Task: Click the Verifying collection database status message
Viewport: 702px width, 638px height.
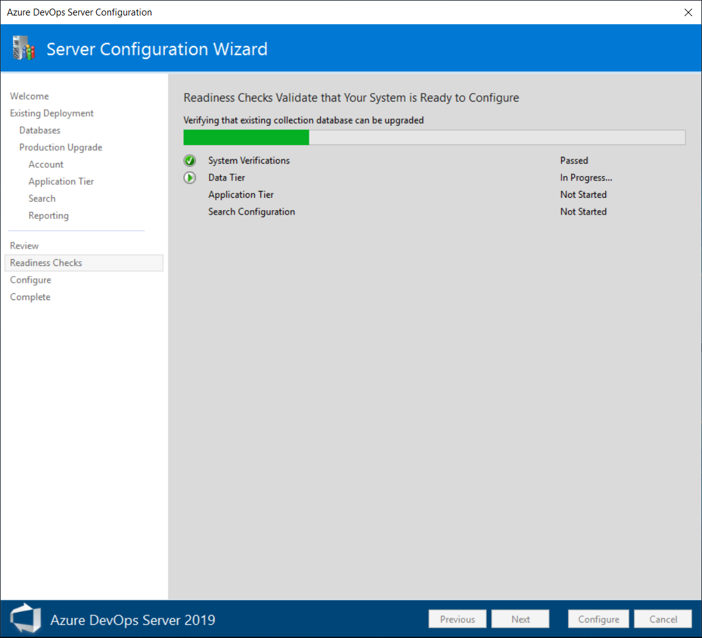Action: click(x=303, y=120)
